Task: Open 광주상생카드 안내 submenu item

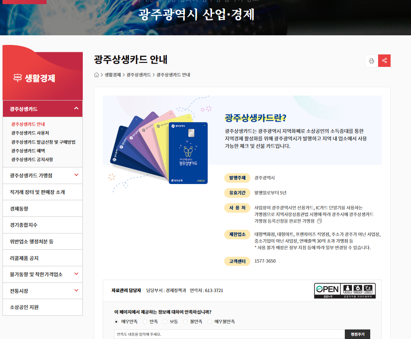Action: click(x=28, y=124)
